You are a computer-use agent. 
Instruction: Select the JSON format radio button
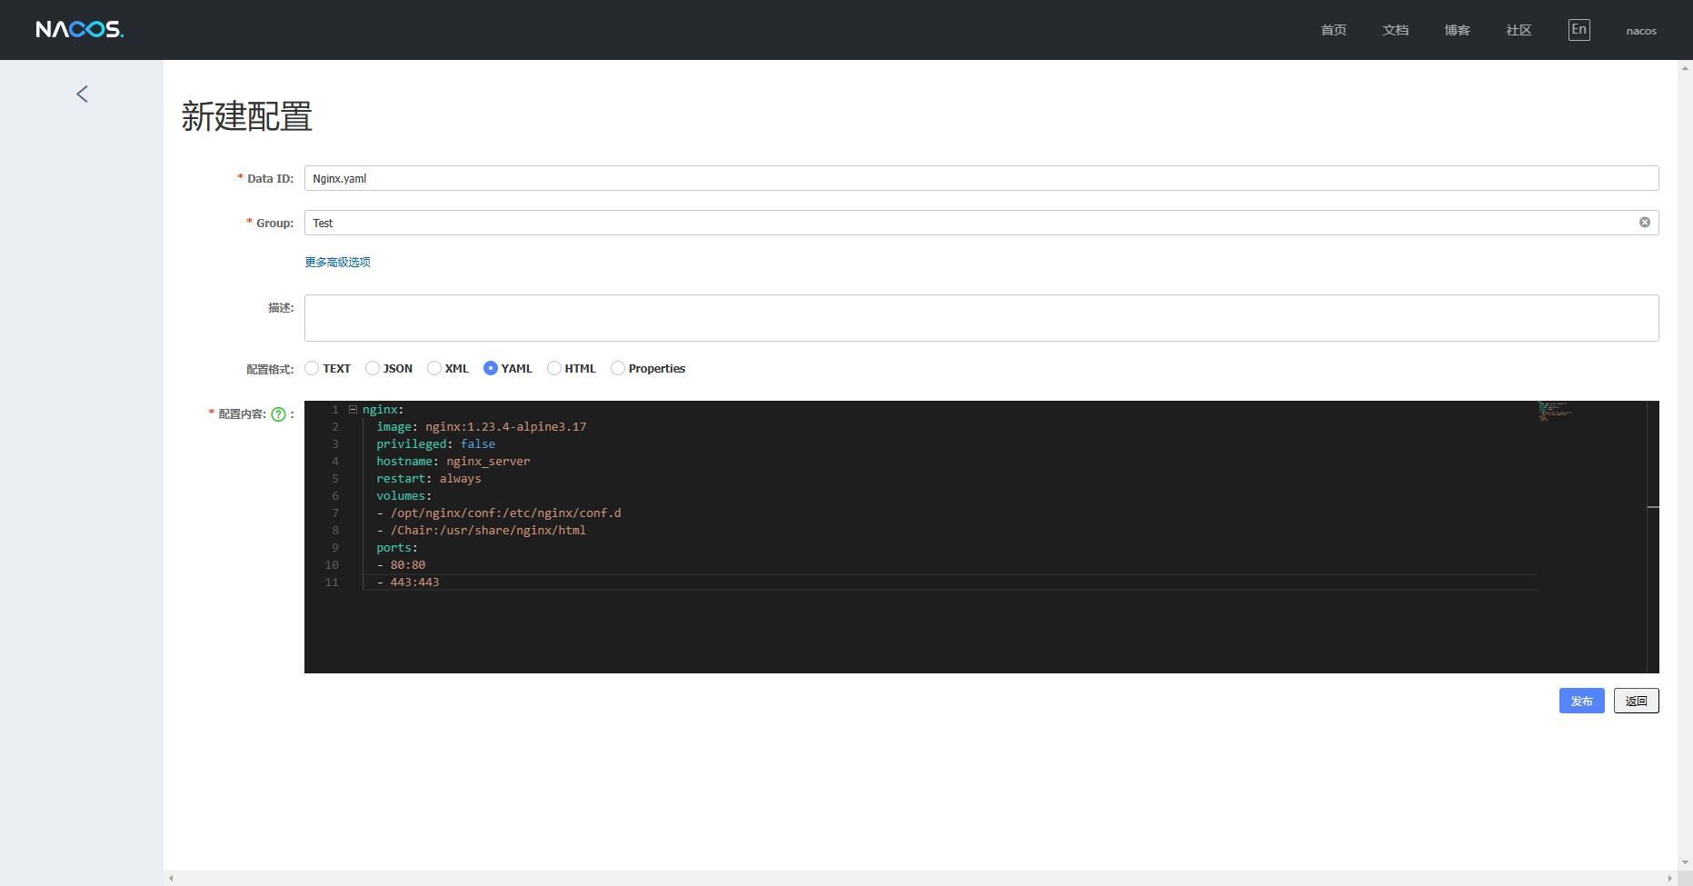click(372, 368)
